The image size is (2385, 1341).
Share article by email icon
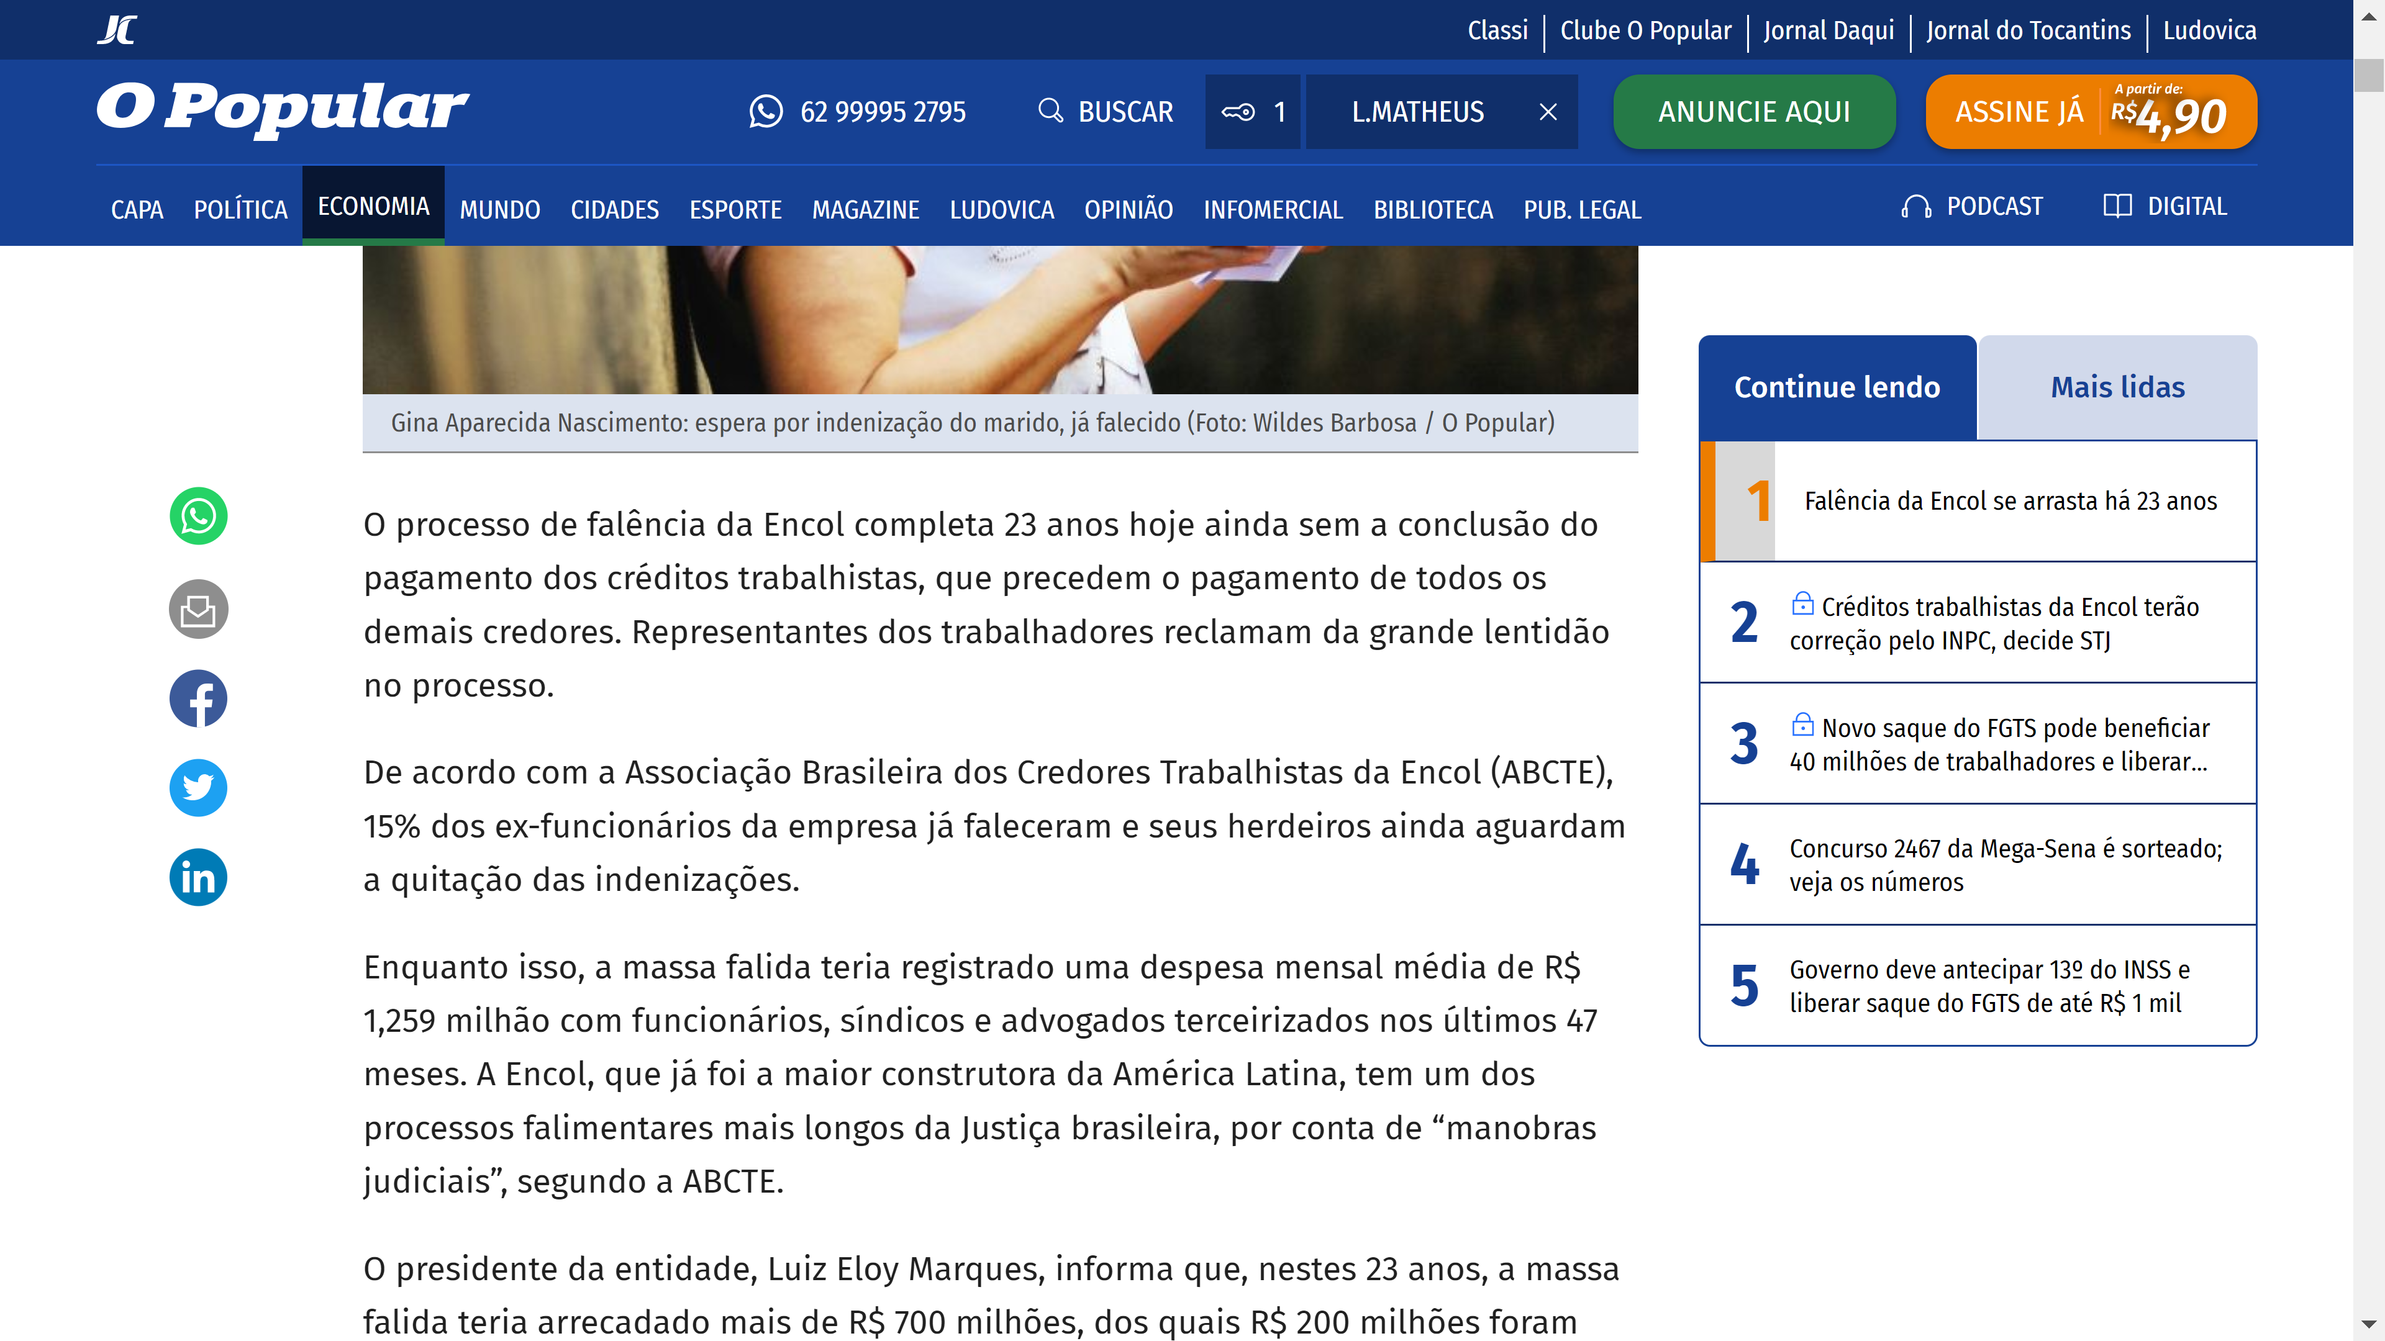[x=198, y=609]
